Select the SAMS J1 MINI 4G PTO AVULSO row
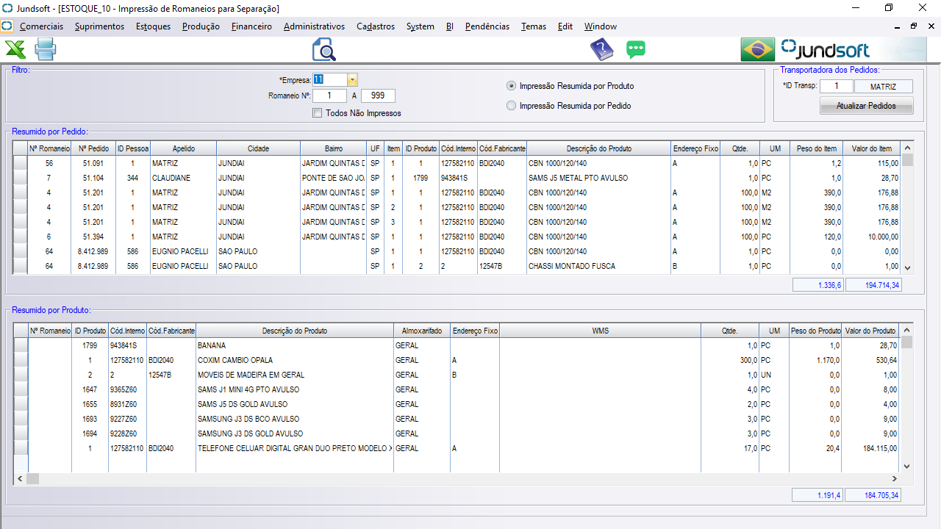 pos(458,389)
